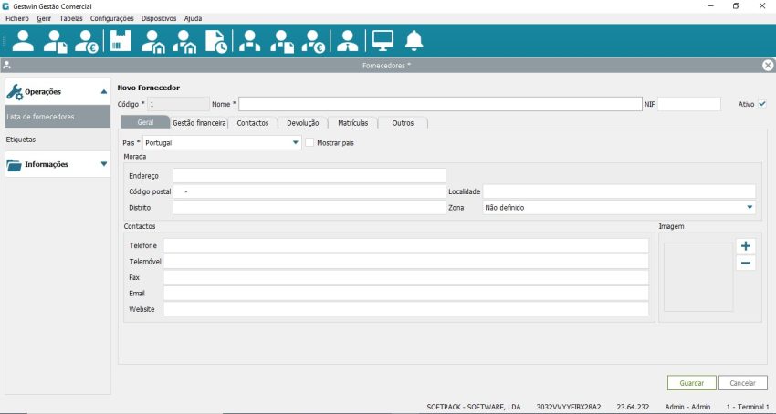Image resolution: width=776 pixels, height=414 pixels.
Task: Click the first person (customers) toolbar icon
Action: (23, 41)
